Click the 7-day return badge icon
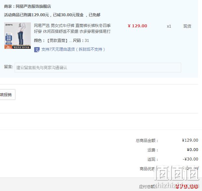 37,50
